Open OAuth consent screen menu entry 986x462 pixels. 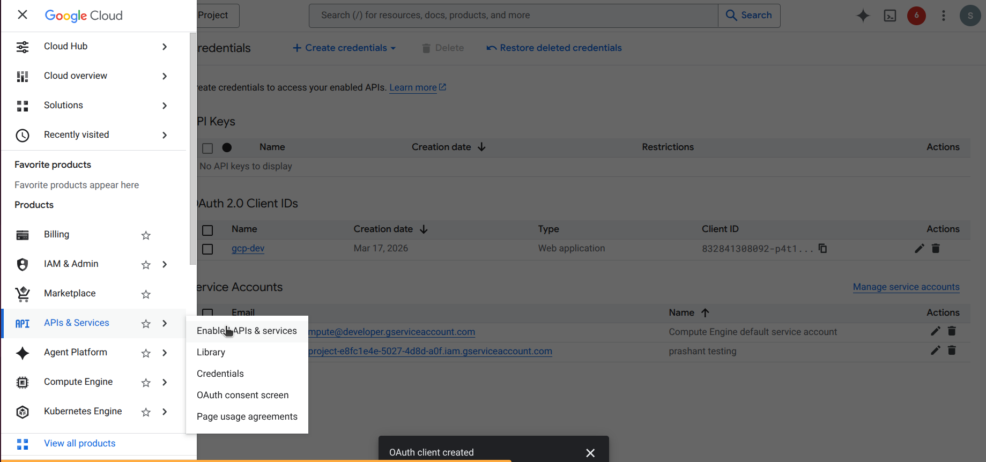click(x=247, y=395)
